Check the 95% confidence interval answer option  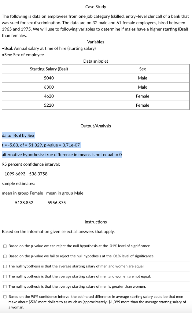(x=5, y=297)
